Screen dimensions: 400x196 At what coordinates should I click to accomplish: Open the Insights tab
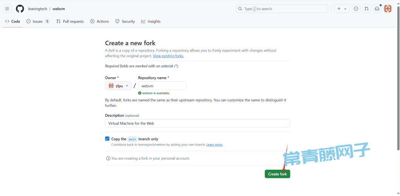pos(151,21)
